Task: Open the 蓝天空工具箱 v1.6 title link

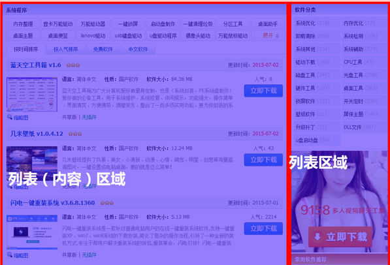Action: click(x=35, y=65)
